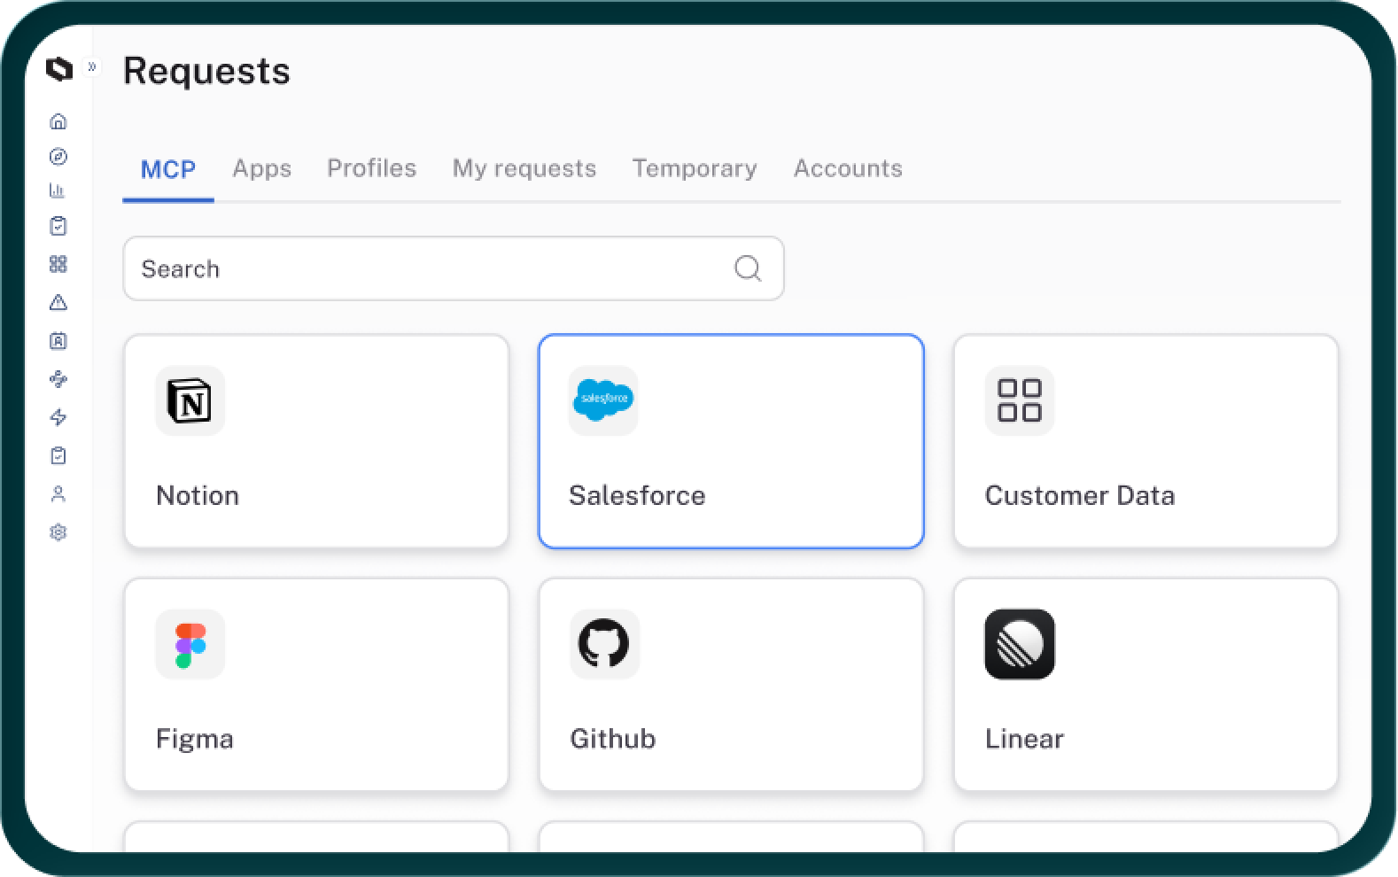Screen dimensions: 1398x877
Task: Open the Github MCP card
Action: [731, 685]
